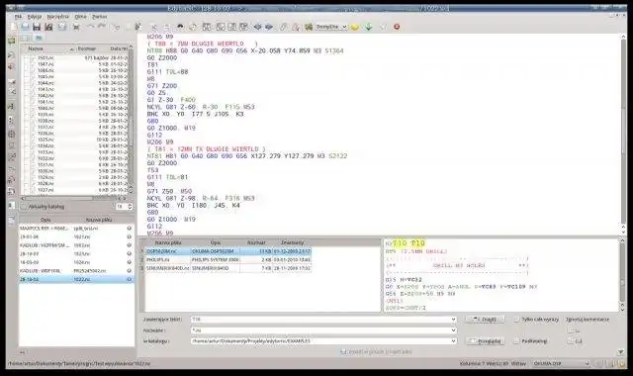Click the spin box next to Aktualny katalog

[124, 207]
